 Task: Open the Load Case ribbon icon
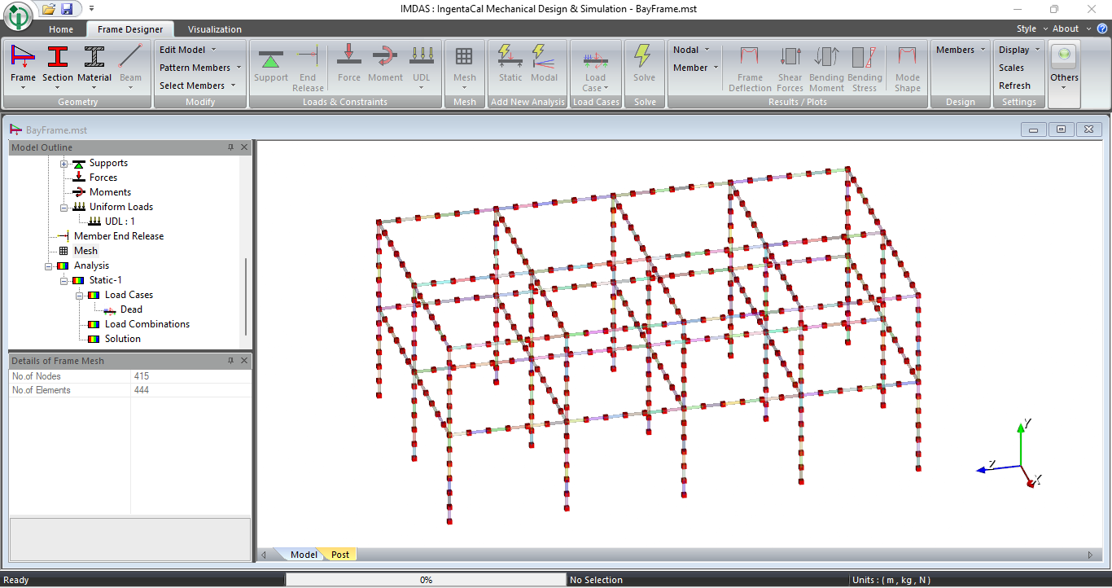(x=595, y=59)
